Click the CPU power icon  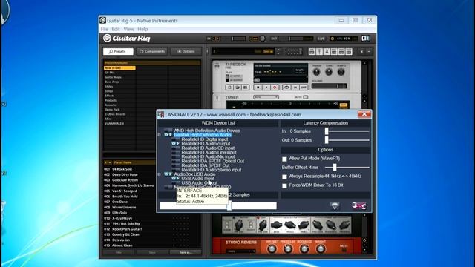point(332,39)
